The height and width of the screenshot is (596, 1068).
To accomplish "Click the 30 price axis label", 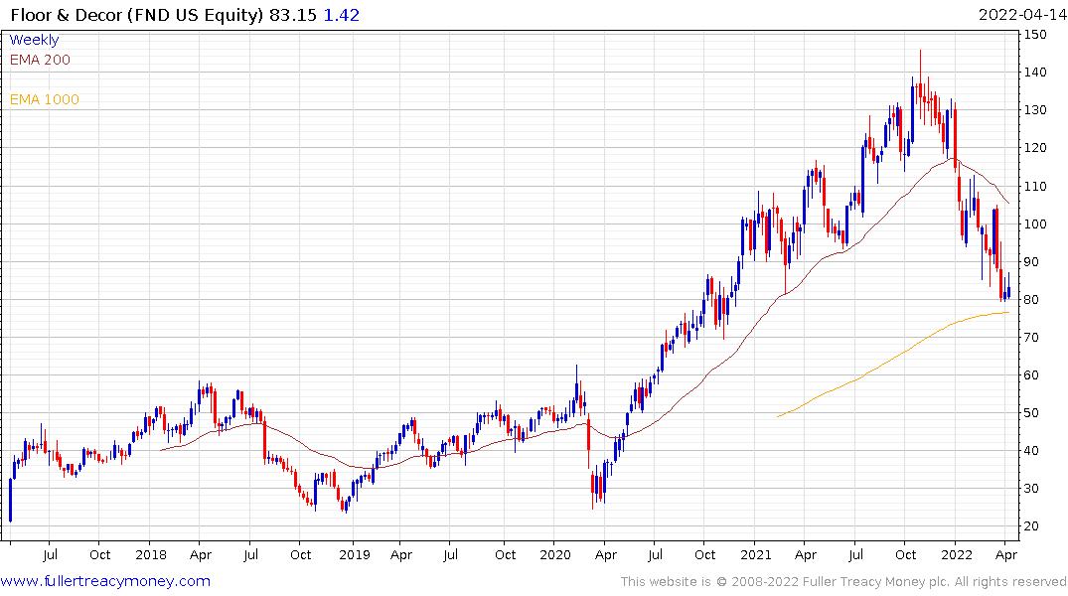I will coord(1032,489).
